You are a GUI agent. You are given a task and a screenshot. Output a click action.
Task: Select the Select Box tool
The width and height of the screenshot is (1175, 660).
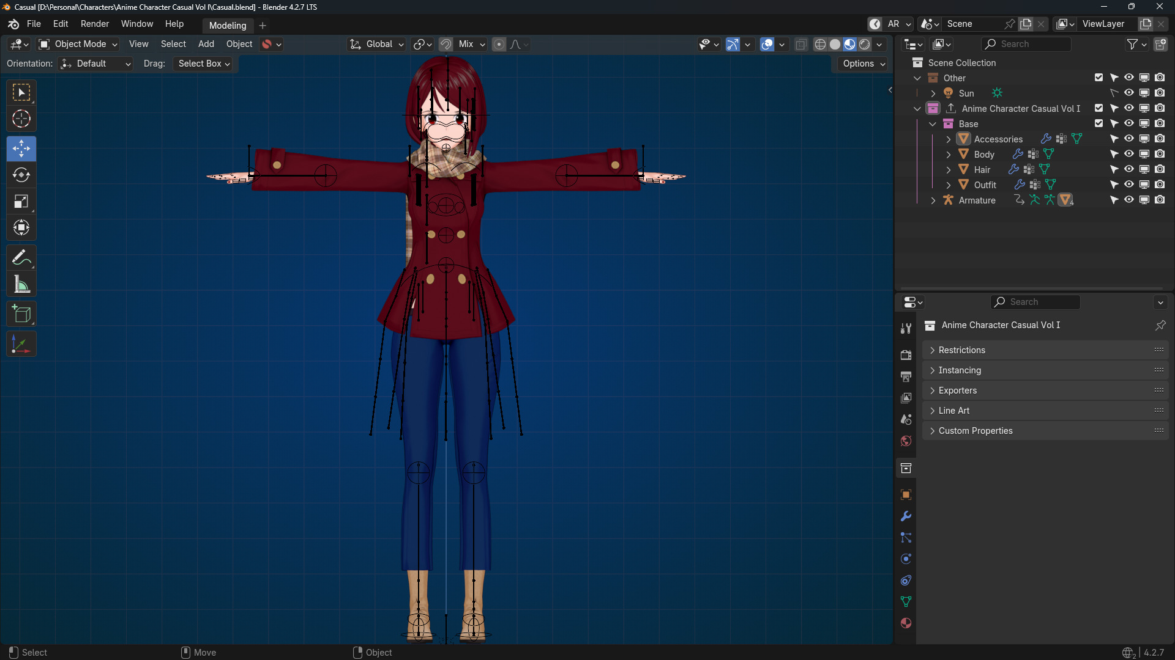pos(21,93)
